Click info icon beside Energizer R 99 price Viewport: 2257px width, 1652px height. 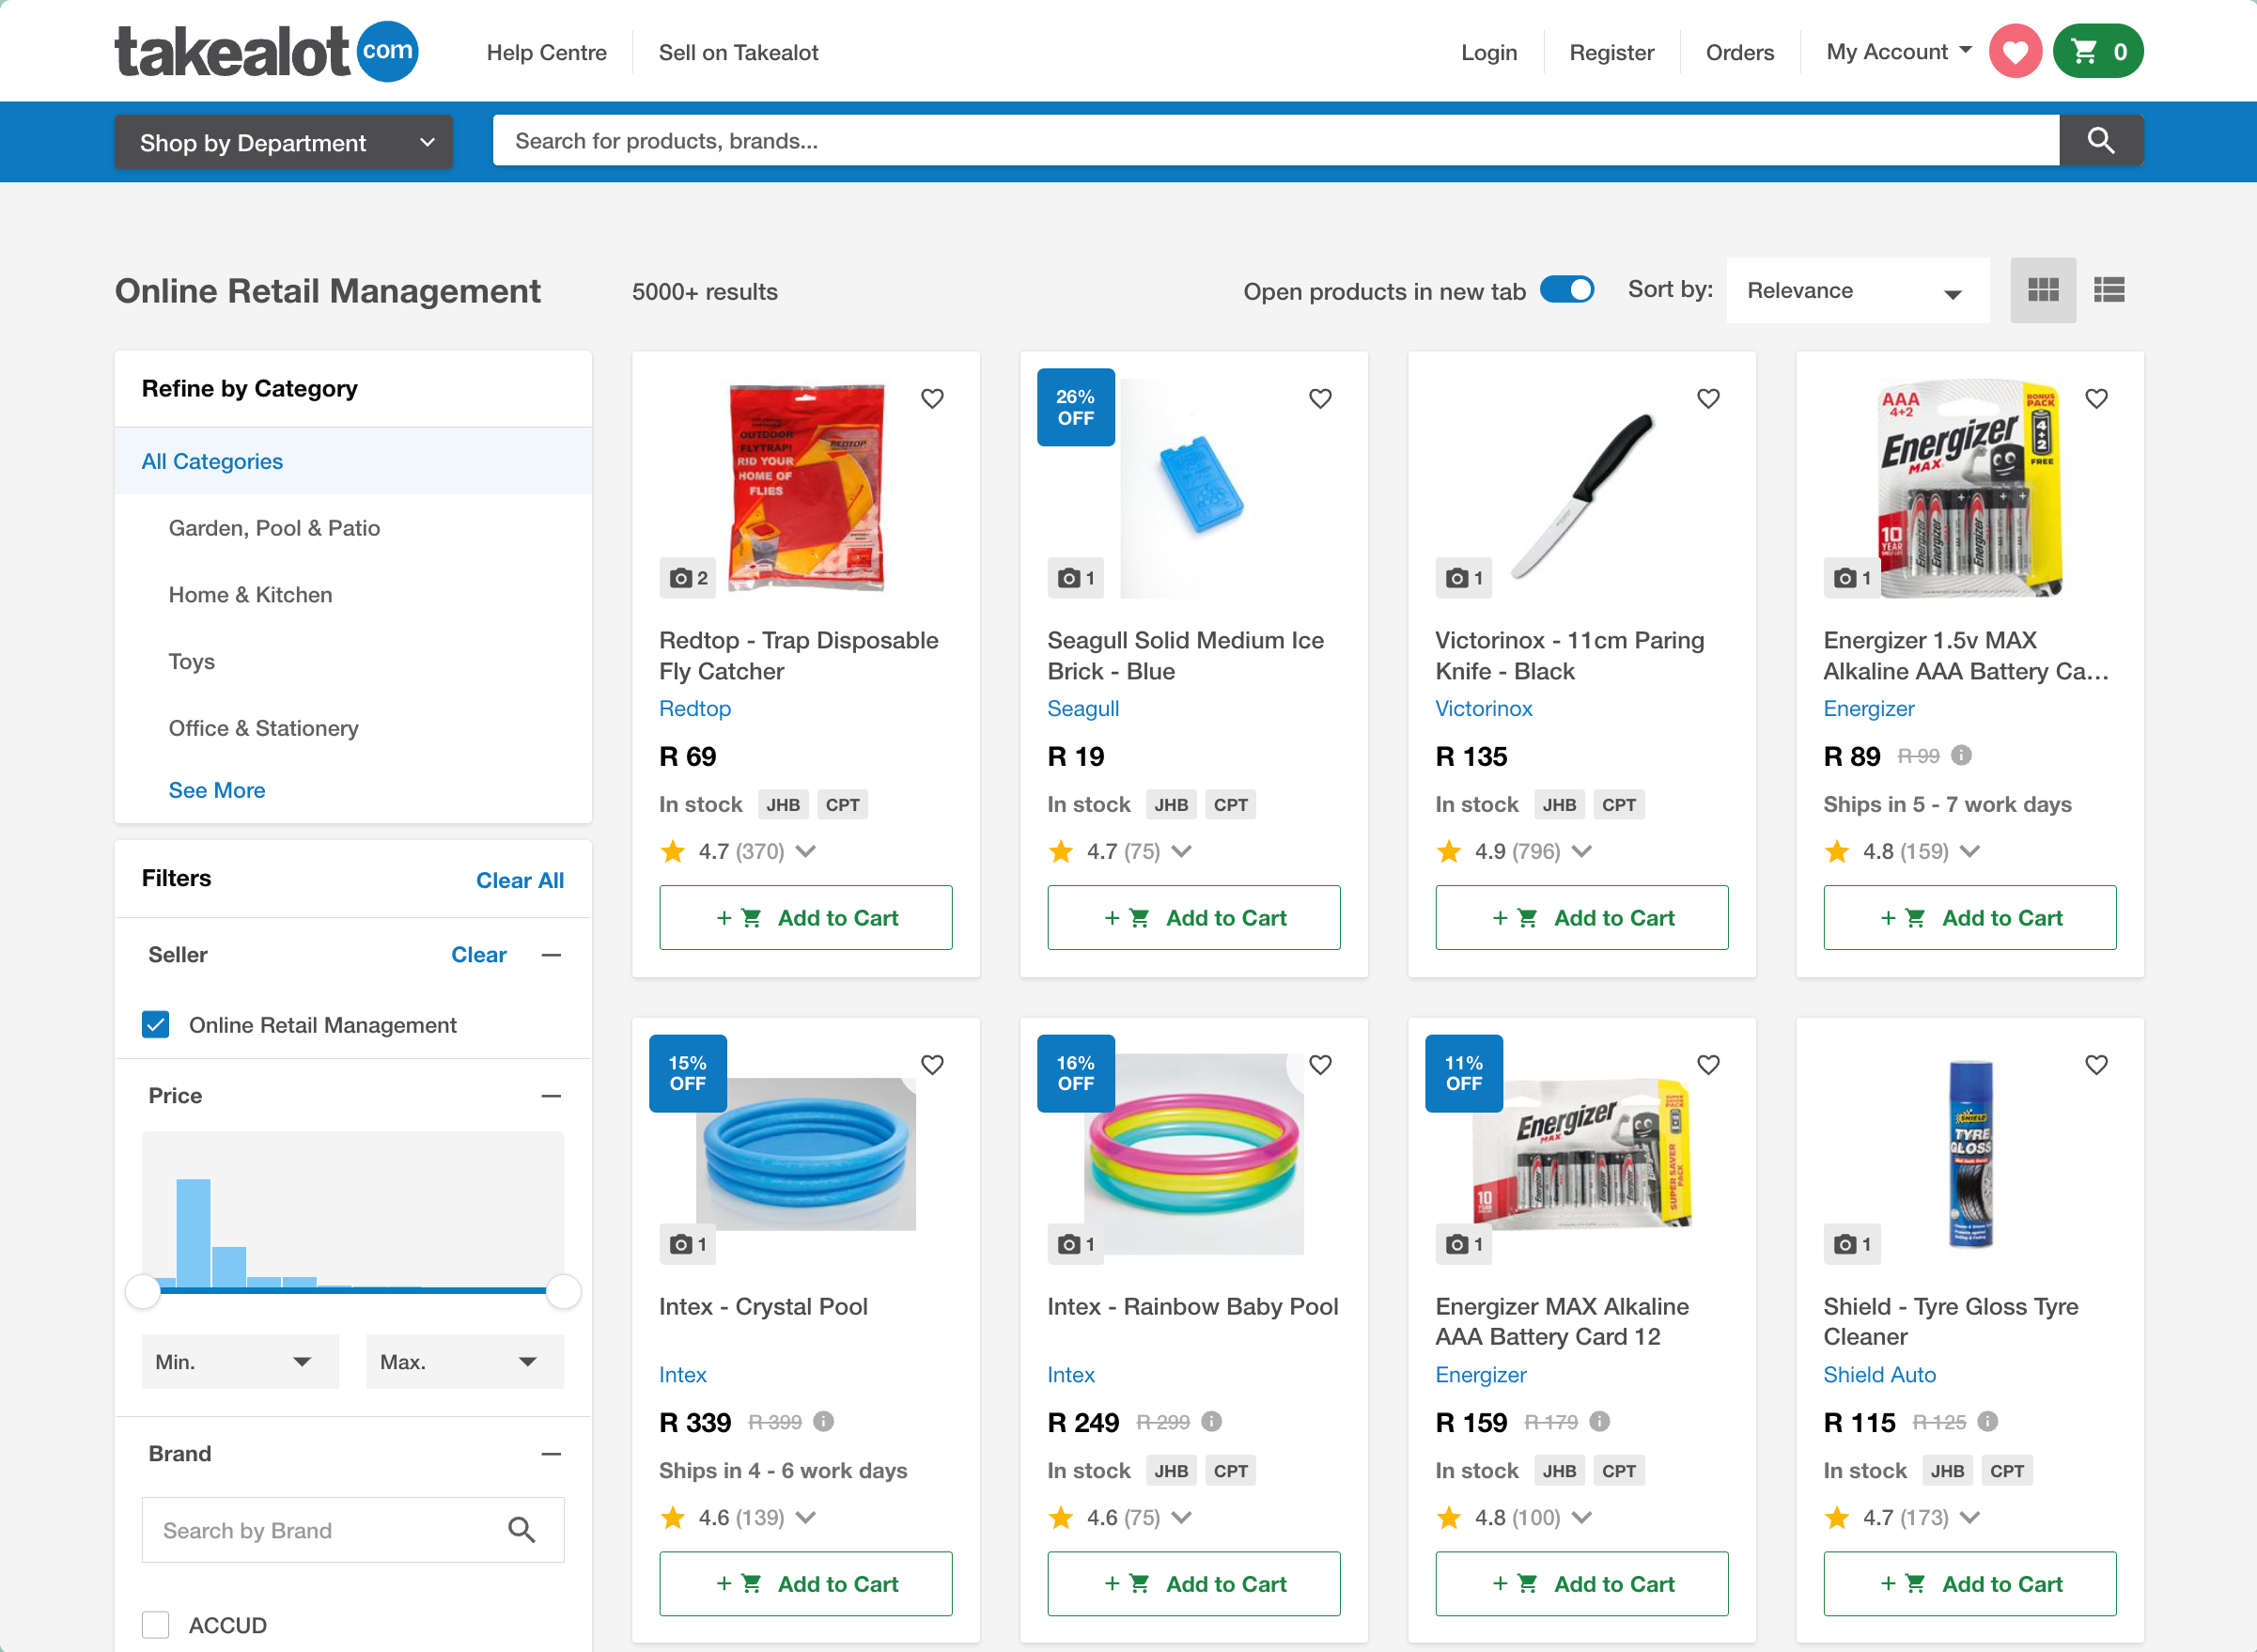pos(1962,755)
